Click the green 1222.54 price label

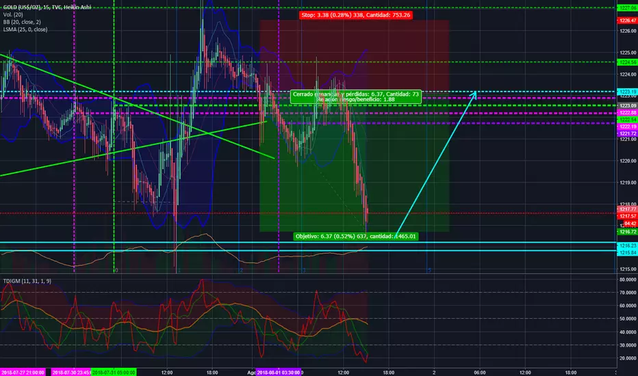pos(627,120)
